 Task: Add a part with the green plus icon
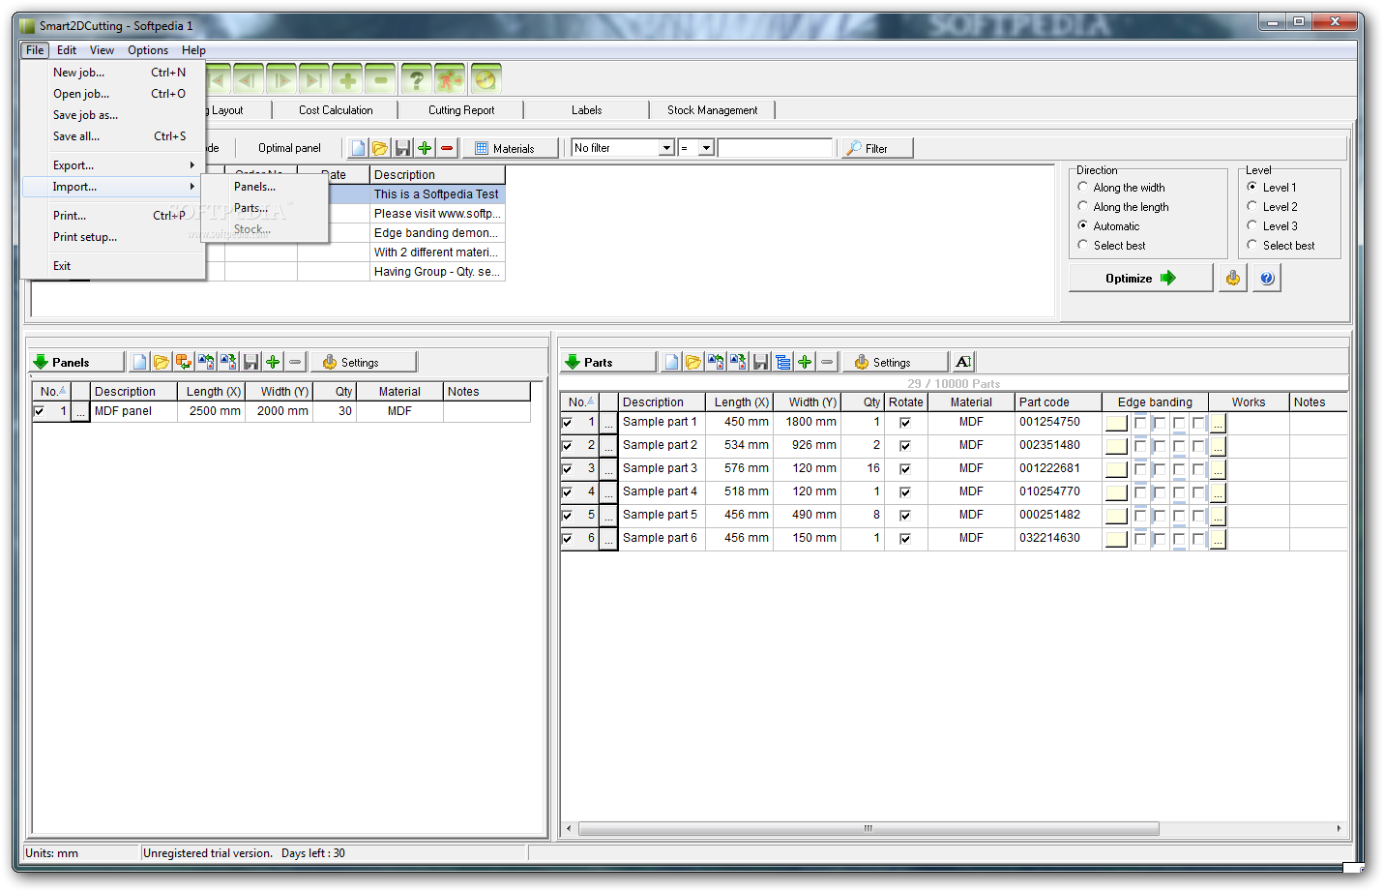[x=805, y=362]
